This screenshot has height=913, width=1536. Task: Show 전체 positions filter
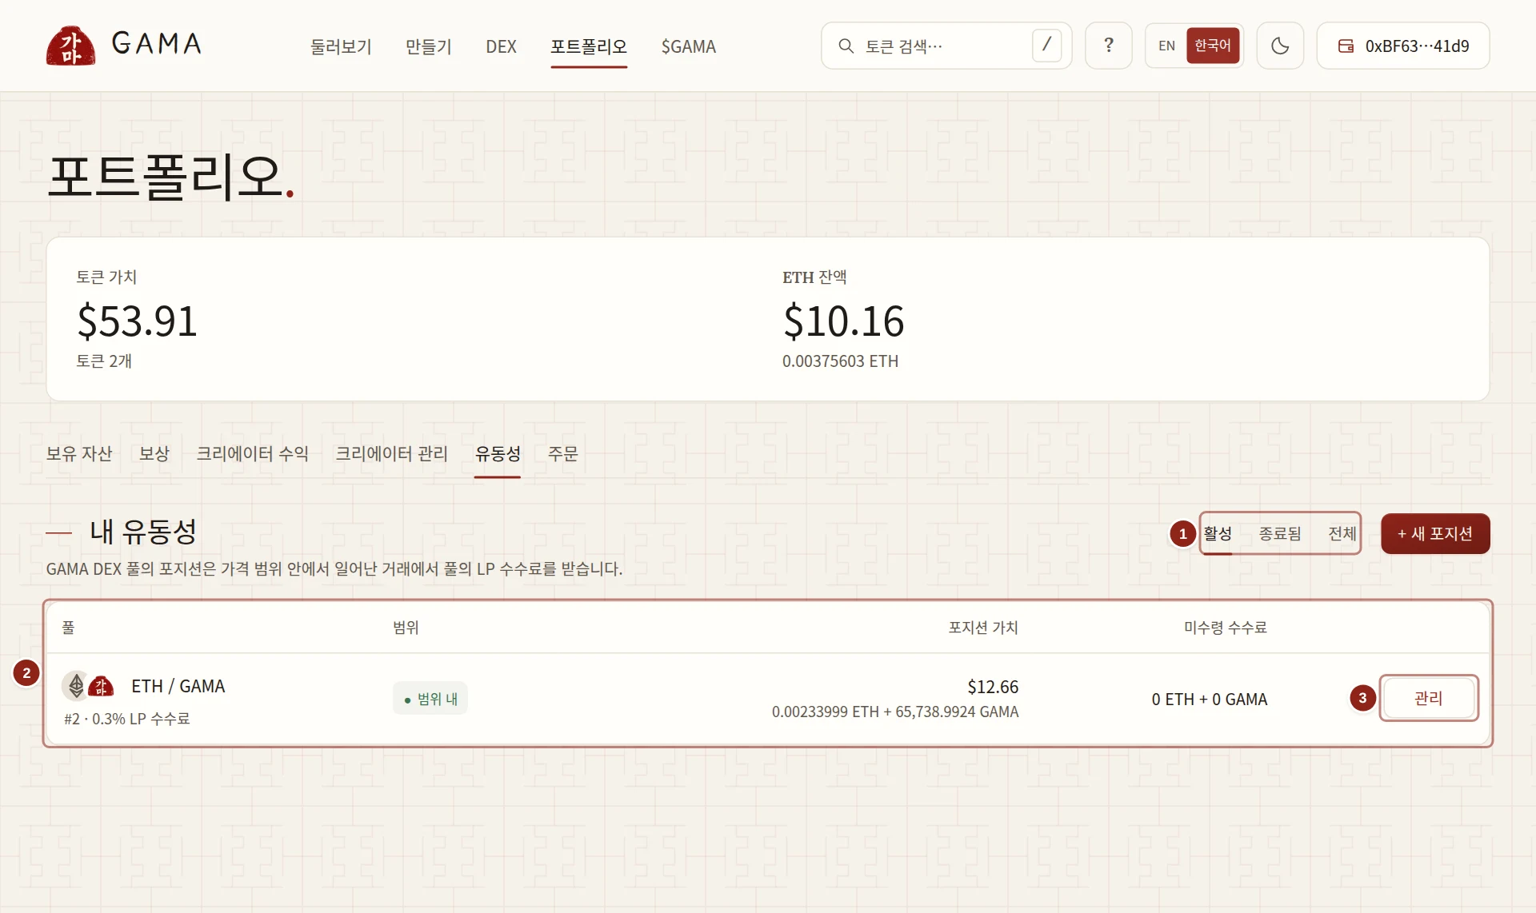[x=1342, y=533]
